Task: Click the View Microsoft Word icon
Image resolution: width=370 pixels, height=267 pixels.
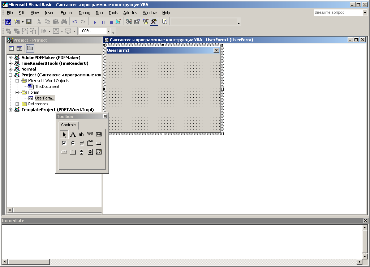Action: (8, 22)
